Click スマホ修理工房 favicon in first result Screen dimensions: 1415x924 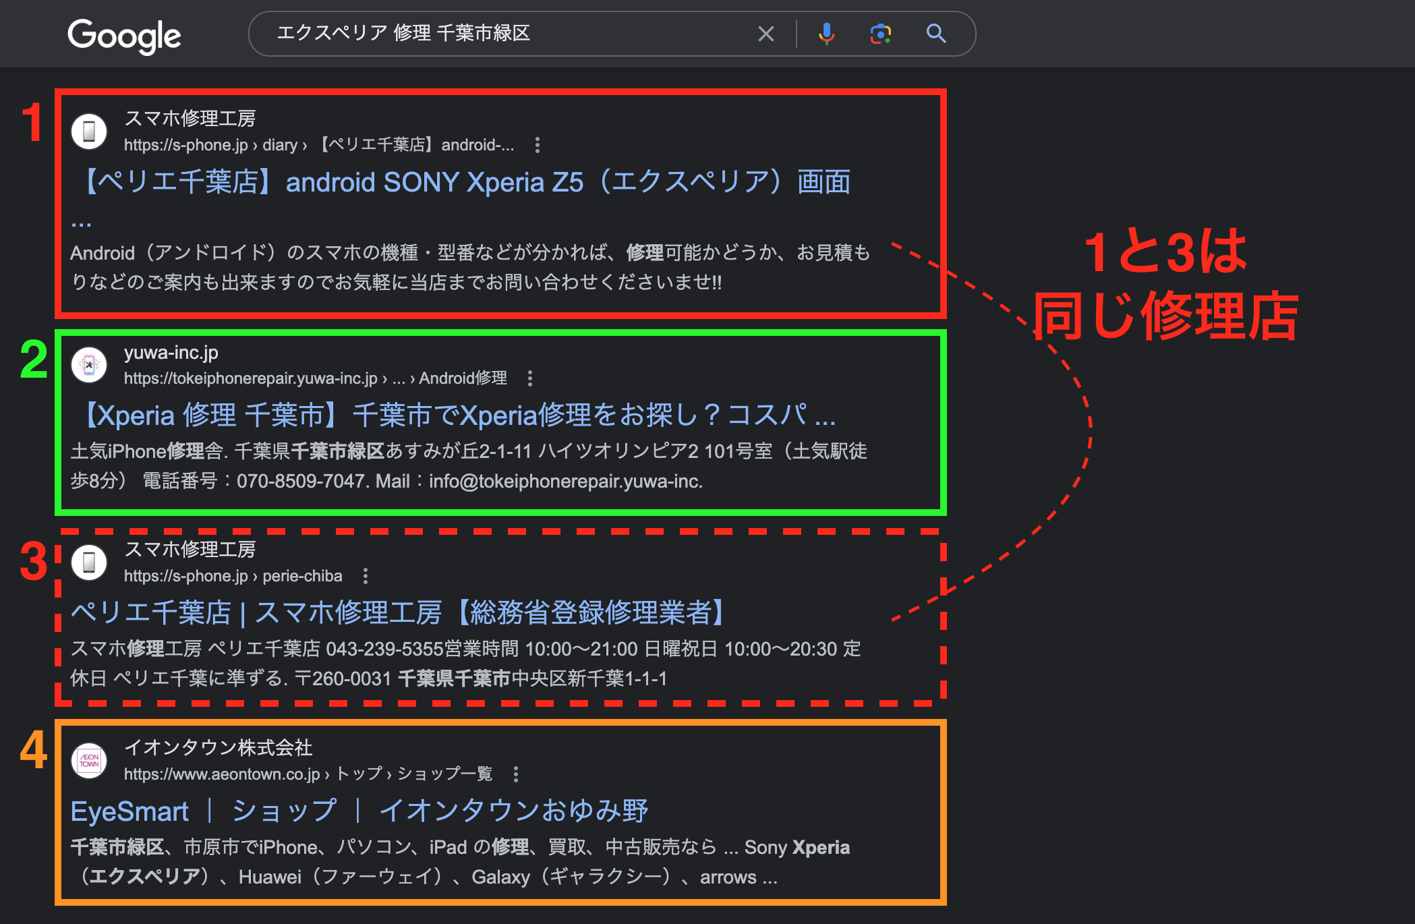[89, 132]
